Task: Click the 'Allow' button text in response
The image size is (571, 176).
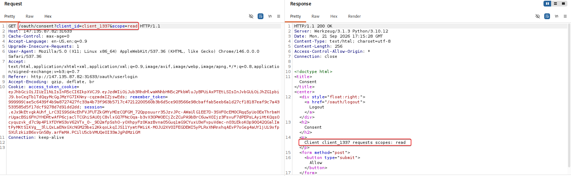Action: pos(316,163)
